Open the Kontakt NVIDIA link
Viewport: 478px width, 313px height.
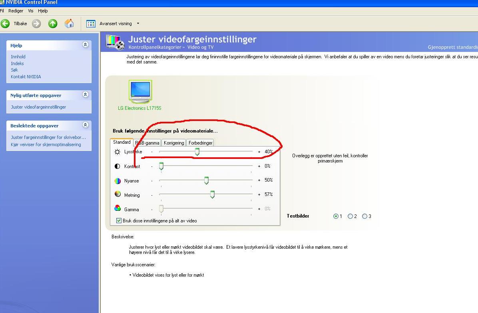[26, 77]
